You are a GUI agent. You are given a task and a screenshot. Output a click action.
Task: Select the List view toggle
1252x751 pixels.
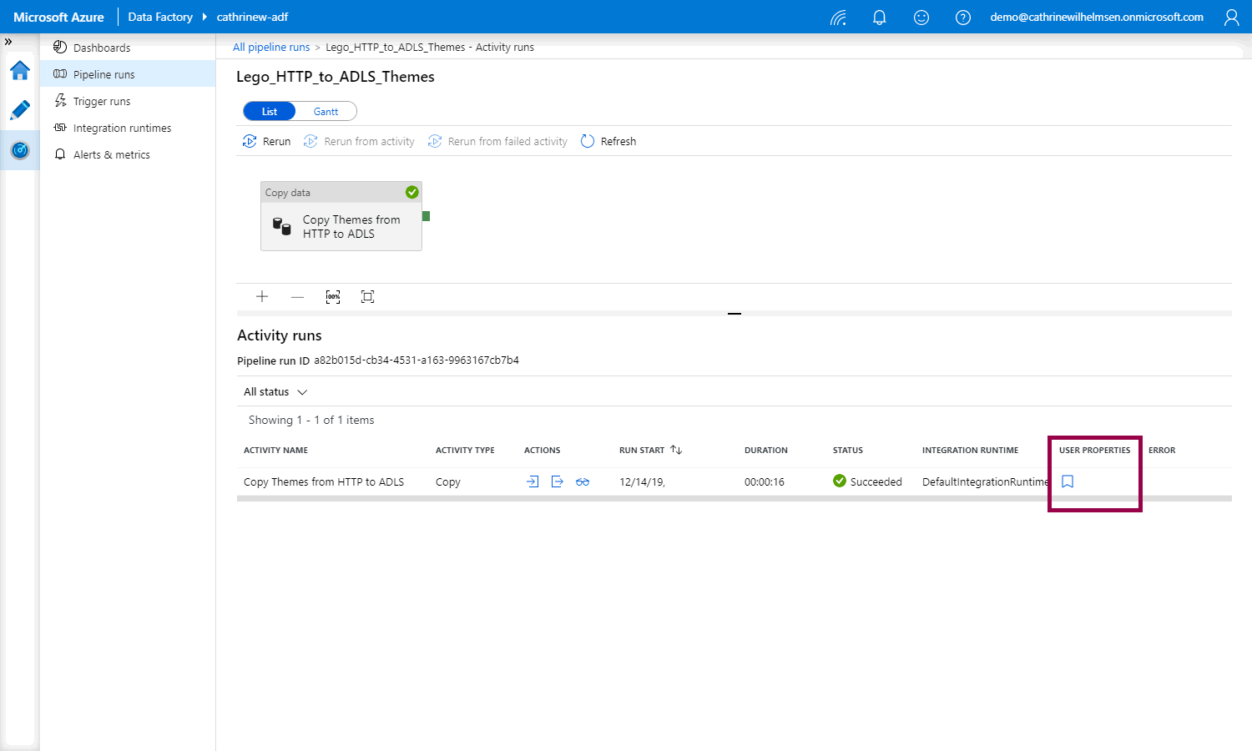click(x=270, y=112)
